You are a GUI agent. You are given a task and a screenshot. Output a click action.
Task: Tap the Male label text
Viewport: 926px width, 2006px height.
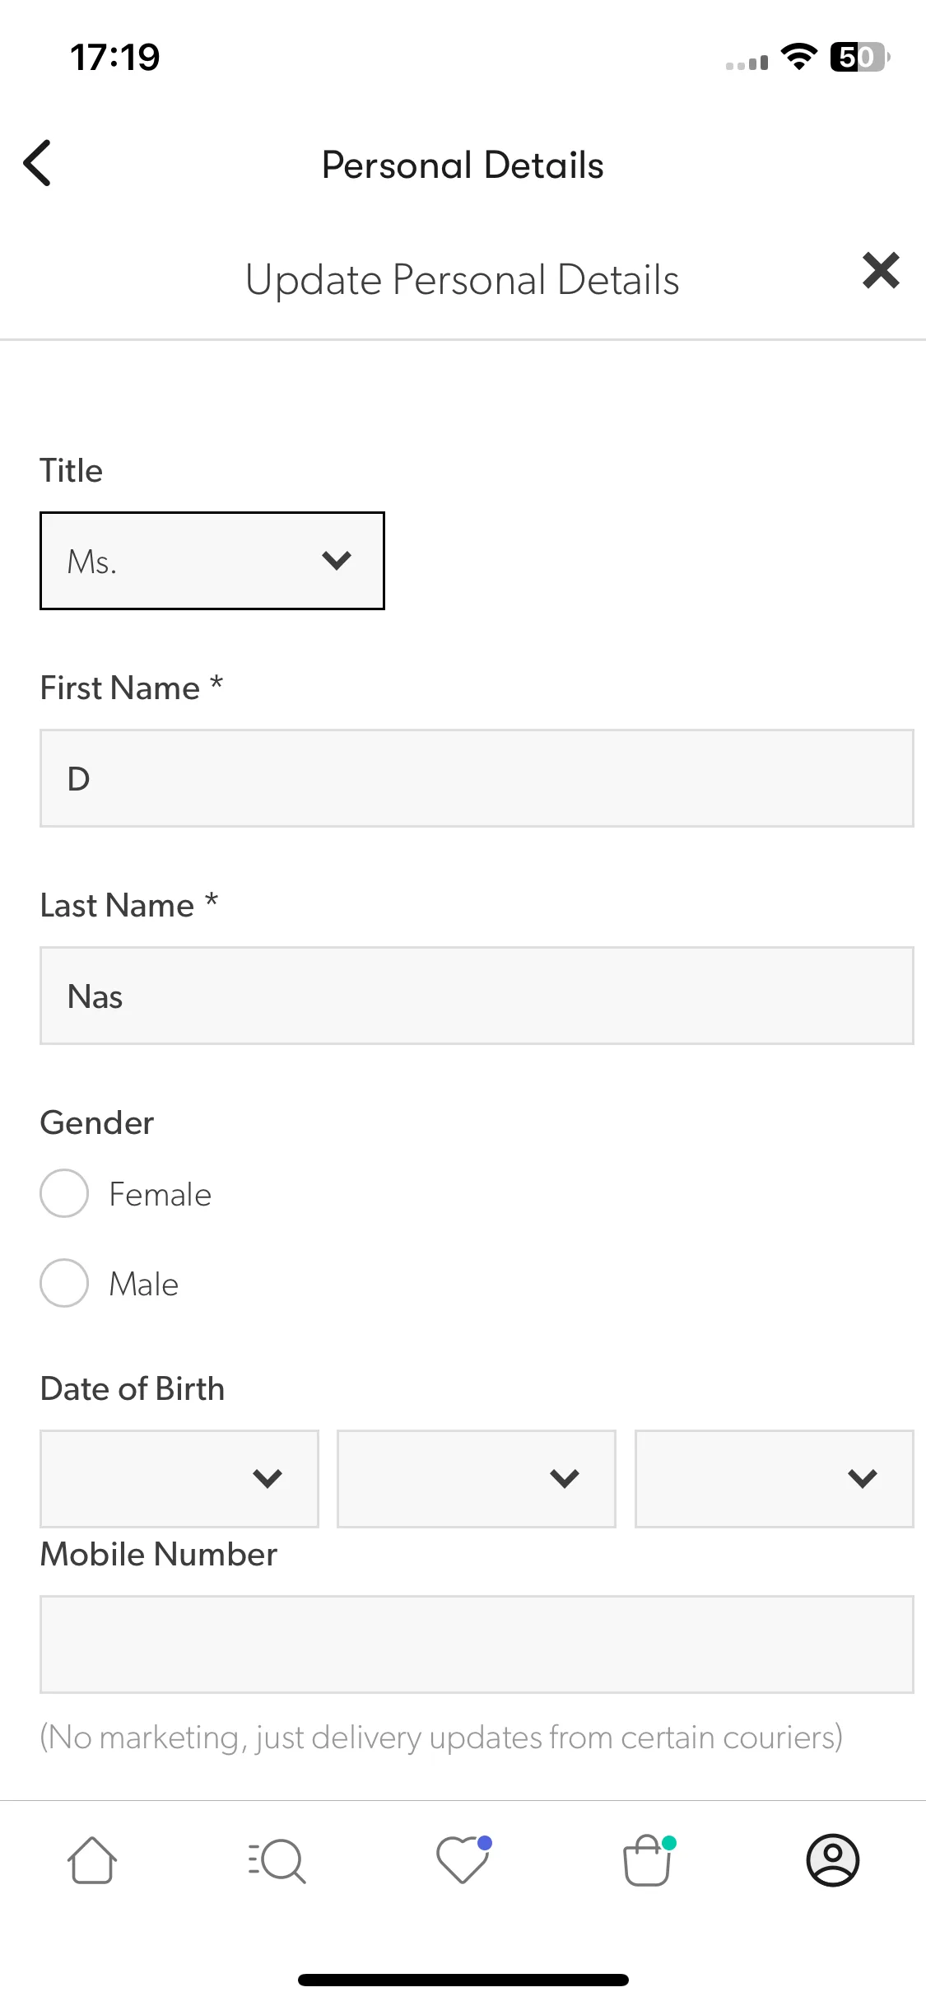click(144, 1285)
